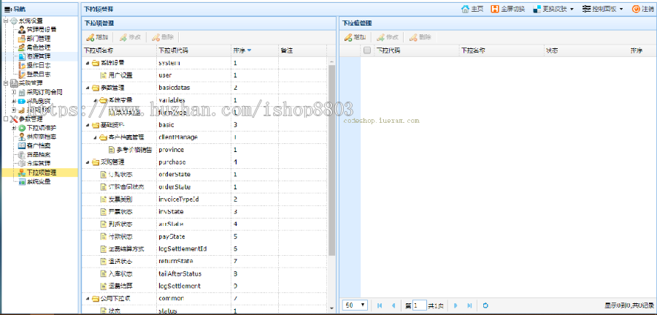Collapse the folder row with code system
This screenshot has width=657, height=315.
click(88, 63)
